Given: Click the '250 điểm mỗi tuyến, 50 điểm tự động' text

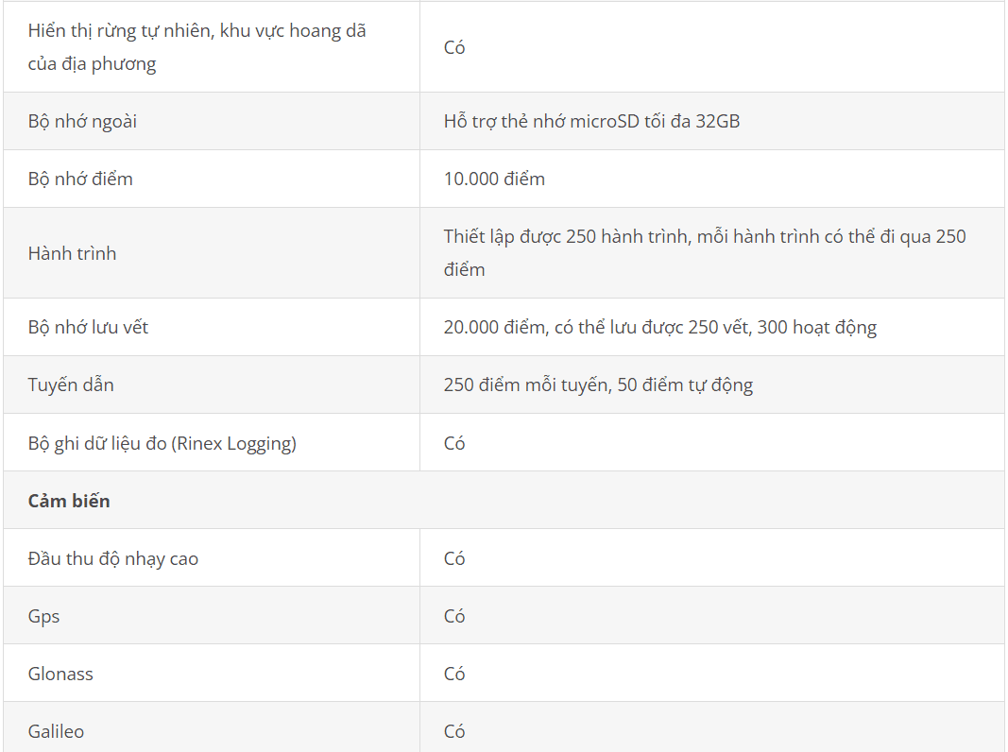Looking at the screenshot, I should click(598, 385).
